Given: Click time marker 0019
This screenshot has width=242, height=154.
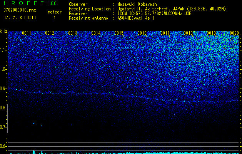Looking at the screenshot, I should pos(211,33).
